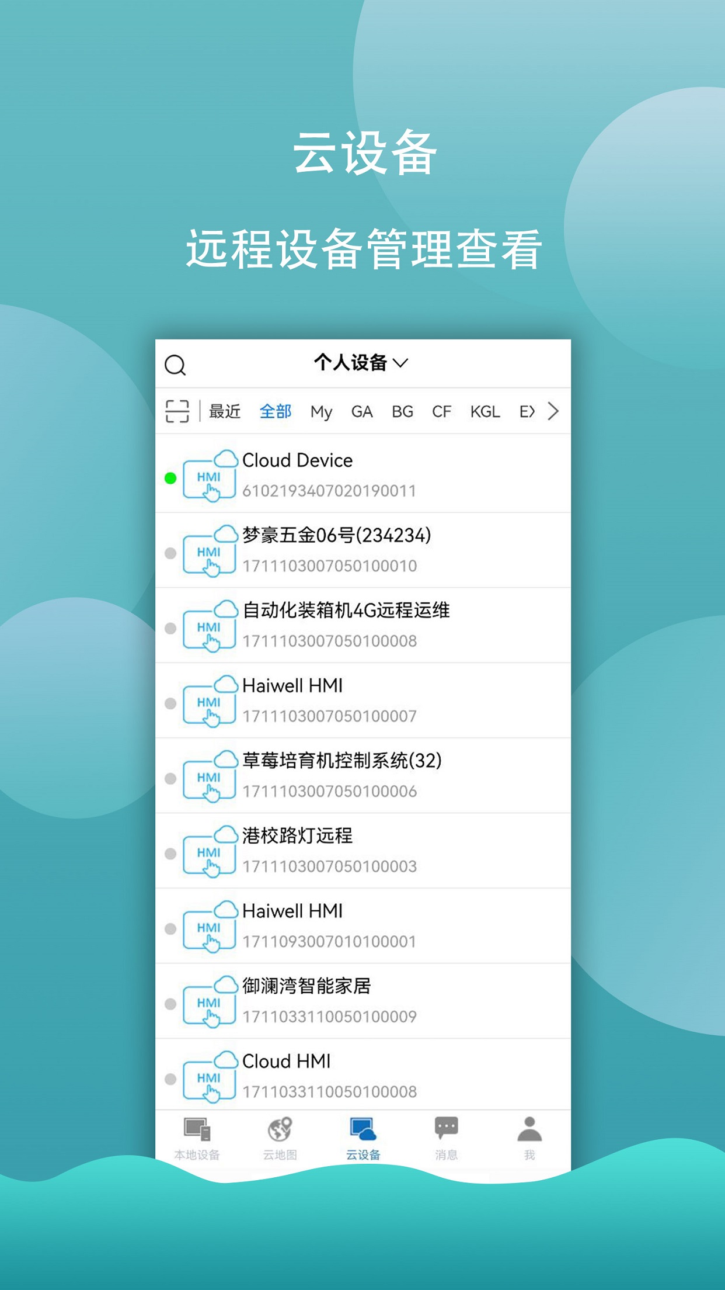Choose the GA group tab
Screen dimensions: 725x1290
point(361,411)
